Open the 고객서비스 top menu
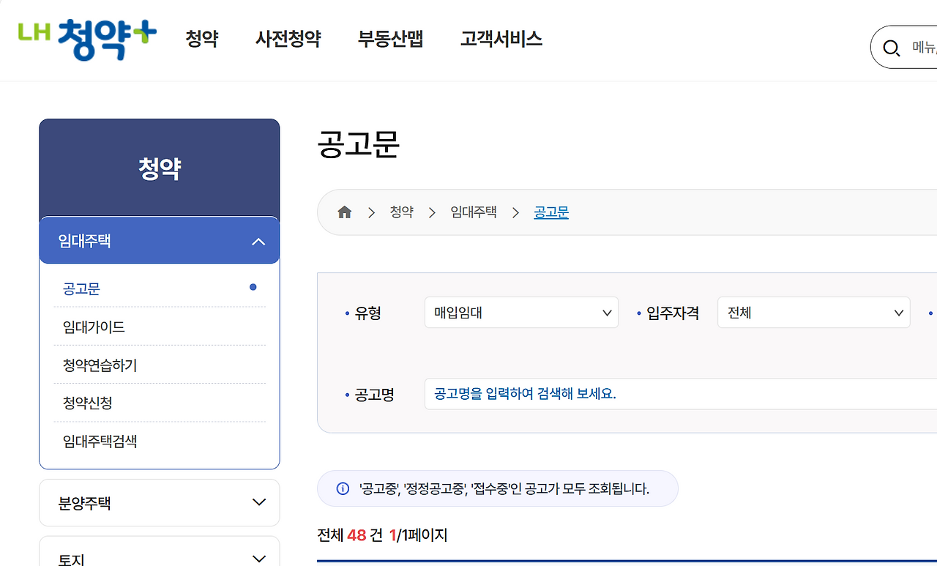 (x=501, y=39)
